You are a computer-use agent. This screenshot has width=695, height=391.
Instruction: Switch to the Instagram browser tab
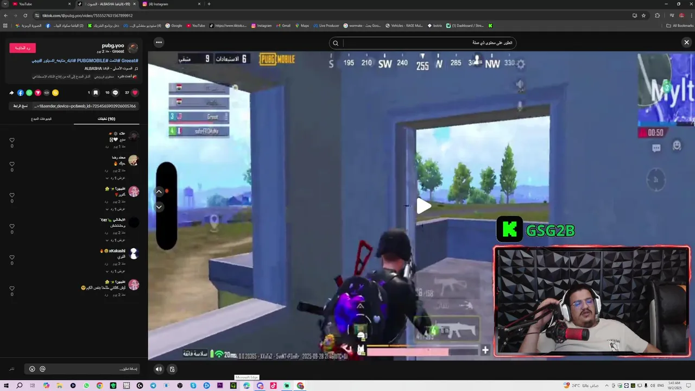[x=171, y=4]
